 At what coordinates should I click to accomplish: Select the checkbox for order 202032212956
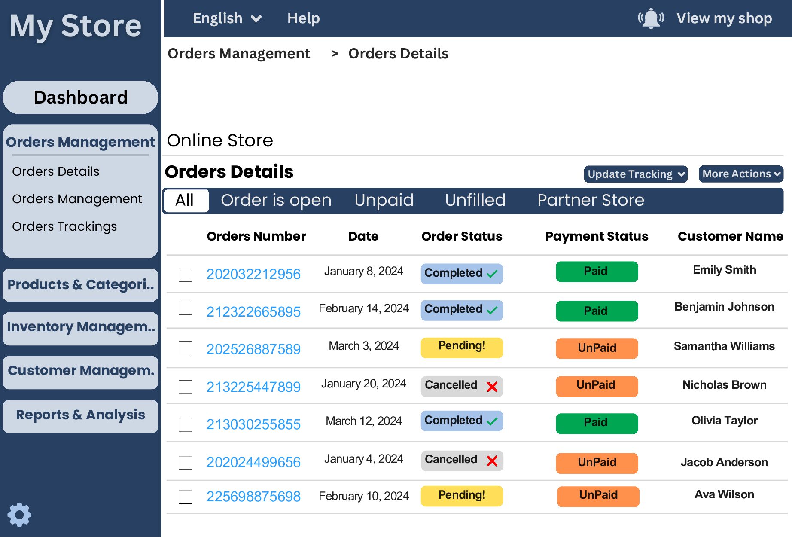185,275
